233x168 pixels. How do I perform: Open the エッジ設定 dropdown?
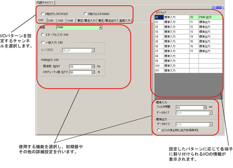(93, 50)
